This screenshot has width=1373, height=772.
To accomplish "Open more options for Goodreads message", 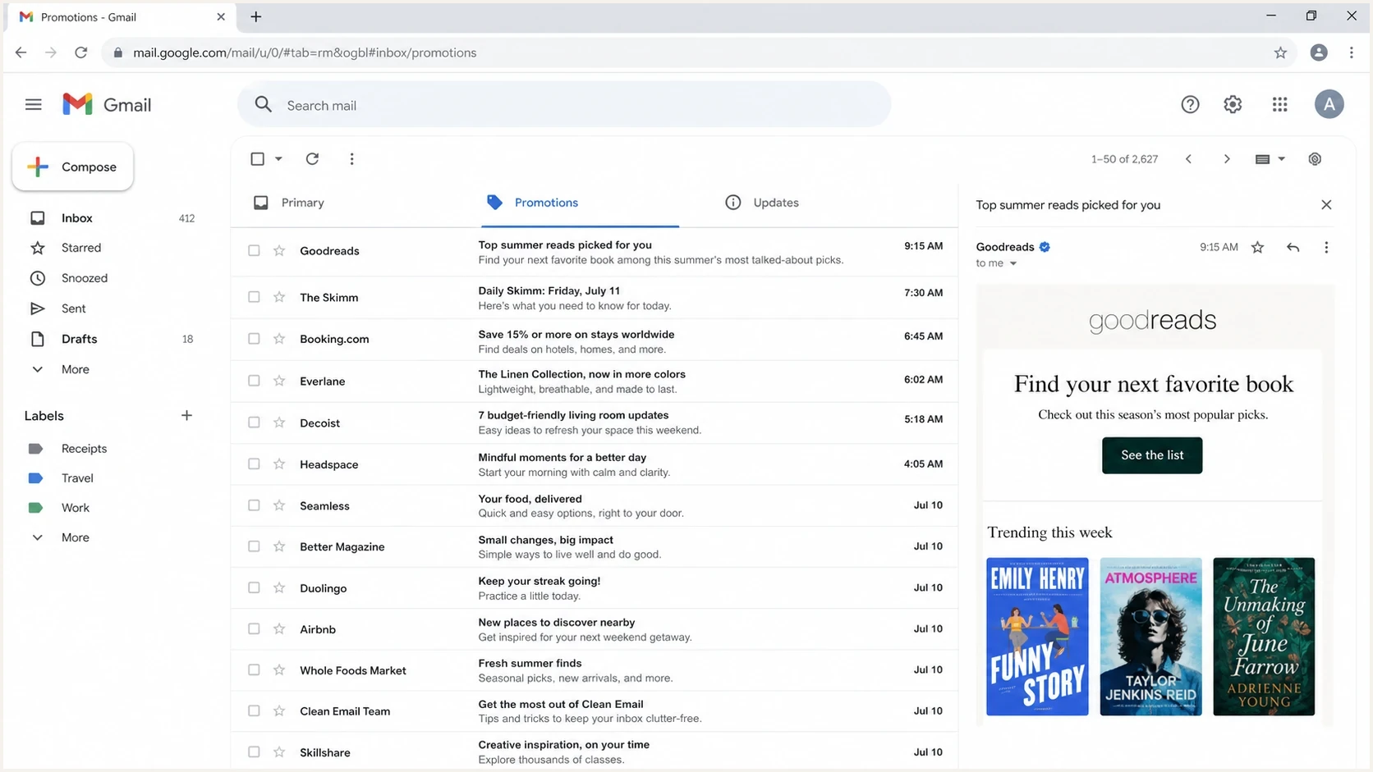I will click(x=1326, y=247).
